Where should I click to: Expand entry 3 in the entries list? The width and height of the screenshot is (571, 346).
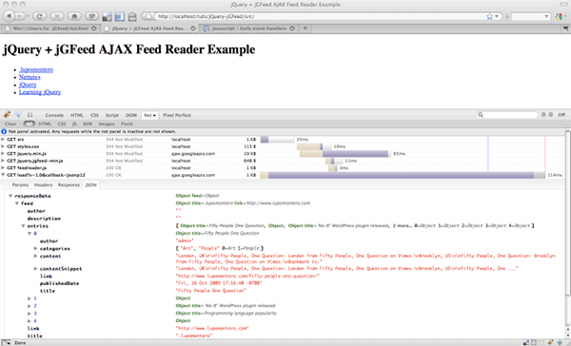tap(30, 314)
